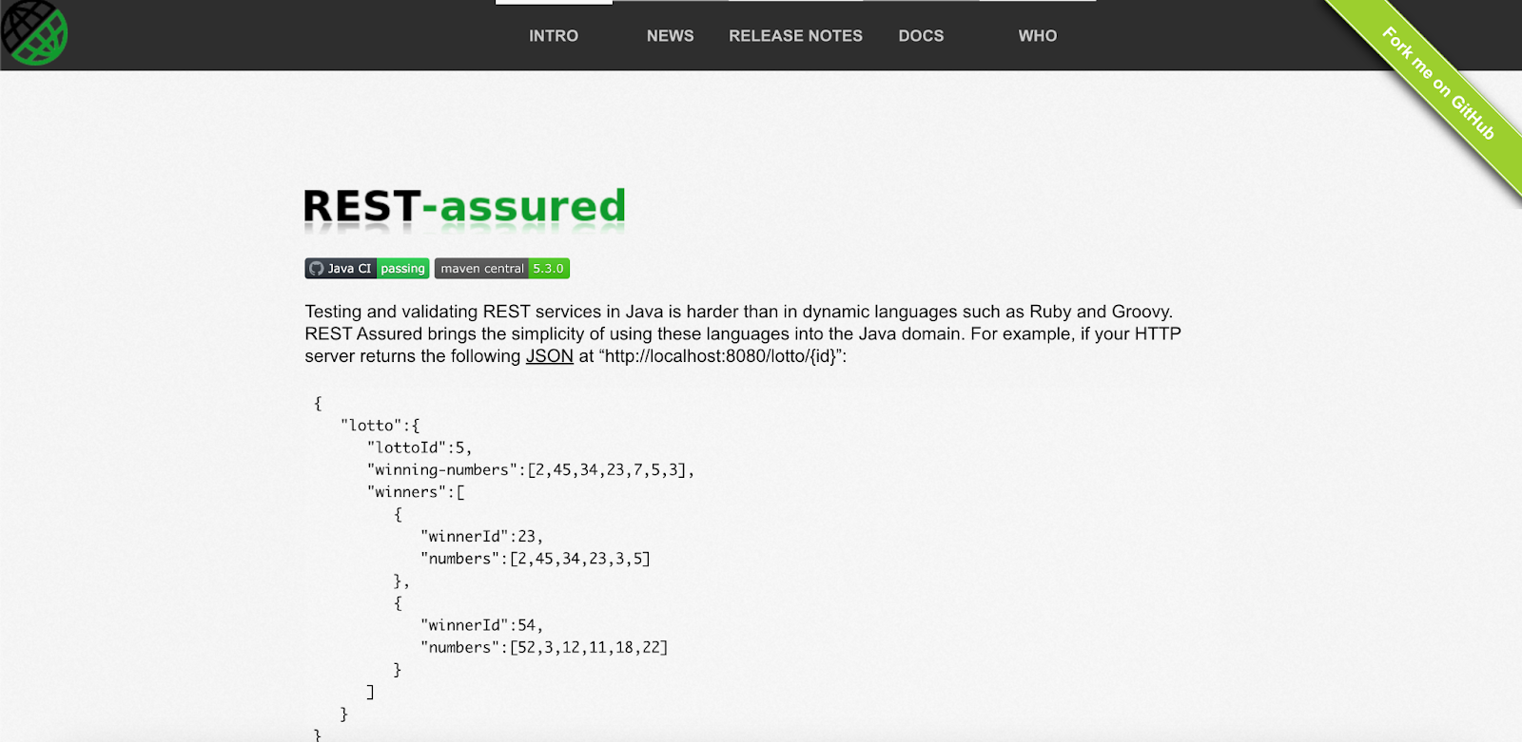Click the "winnerId":54 line

click(482, 625)
